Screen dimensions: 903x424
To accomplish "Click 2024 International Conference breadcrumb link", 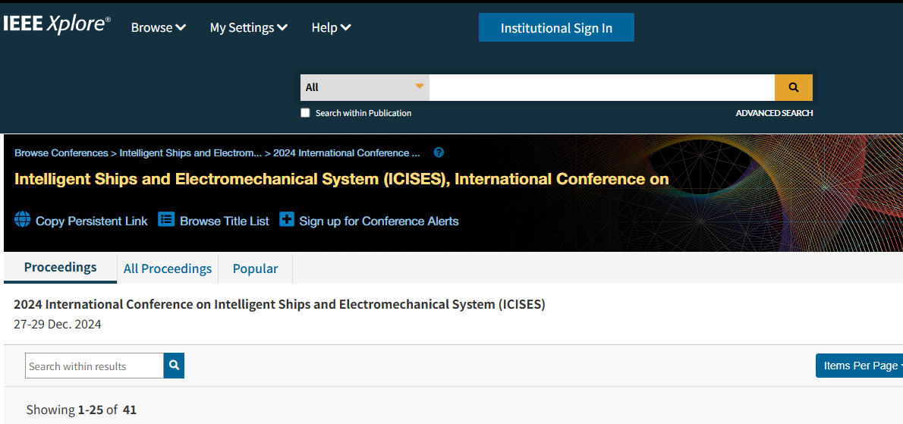I will point(347,153).
